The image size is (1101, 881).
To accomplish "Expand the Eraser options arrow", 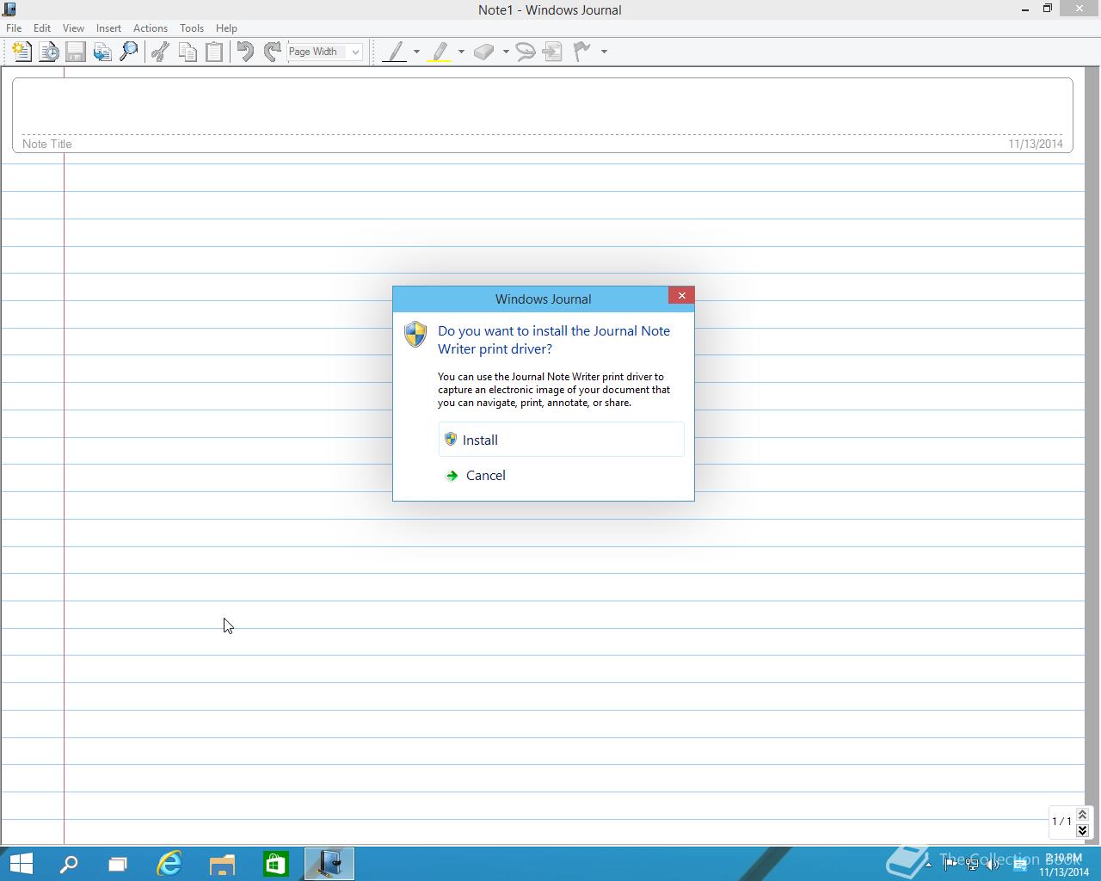I will 506,52.
